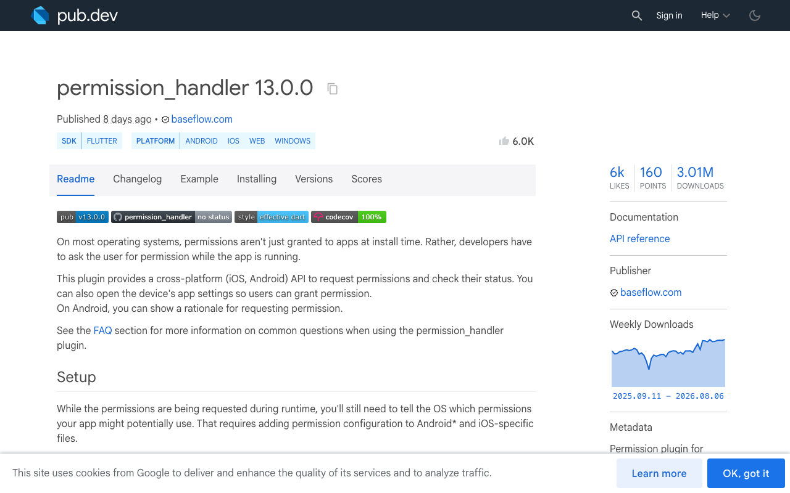The image size is (790, 493).
Task: Click the GitHub permission_handler status badge
Action: tap(172, 217)
